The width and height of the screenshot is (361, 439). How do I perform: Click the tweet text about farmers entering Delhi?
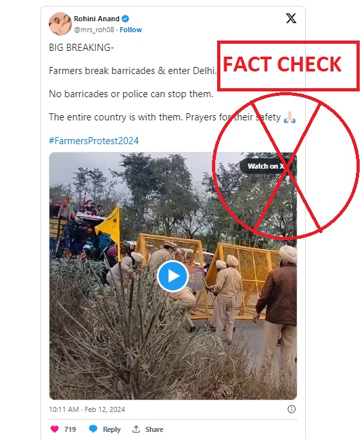pyautogui.click(x=132, y=71)
